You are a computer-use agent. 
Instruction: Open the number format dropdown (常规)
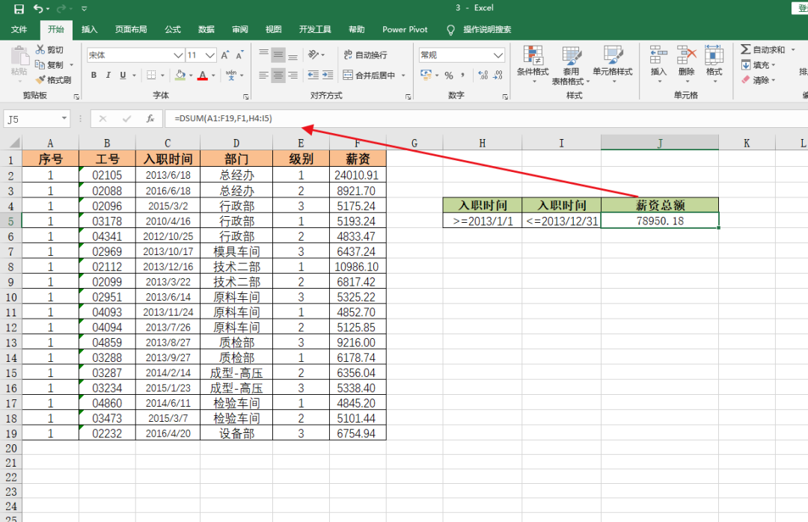[x=498, y=55]
